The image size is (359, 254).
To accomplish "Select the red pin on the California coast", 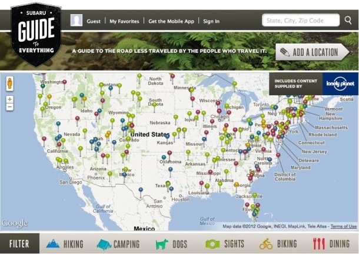I will point(44,139).
